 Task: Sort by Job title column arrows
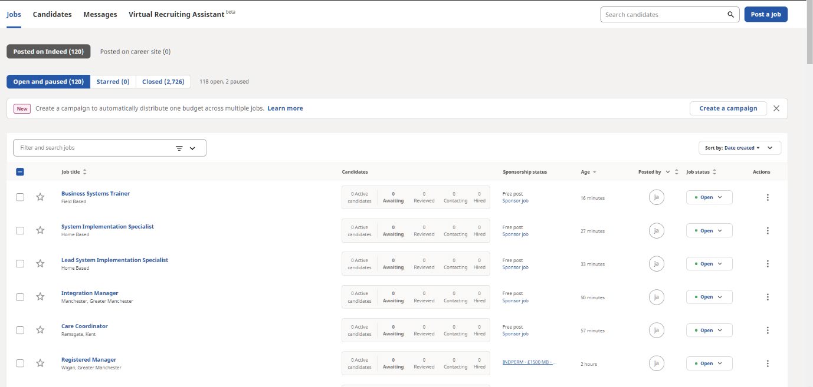tap(84, 172)
